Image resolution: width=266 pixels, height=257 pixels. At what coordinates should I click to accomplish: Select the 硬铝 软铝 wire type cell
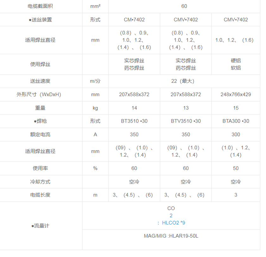click(x=235, y=64)
